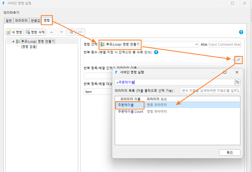
Task: Open the 명령 선택 dropdown
Action: click(x=196, y=44)
